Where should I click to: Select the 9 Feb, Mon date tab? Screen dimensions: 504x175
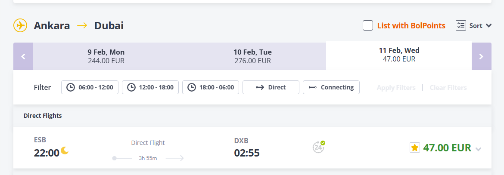106,56
